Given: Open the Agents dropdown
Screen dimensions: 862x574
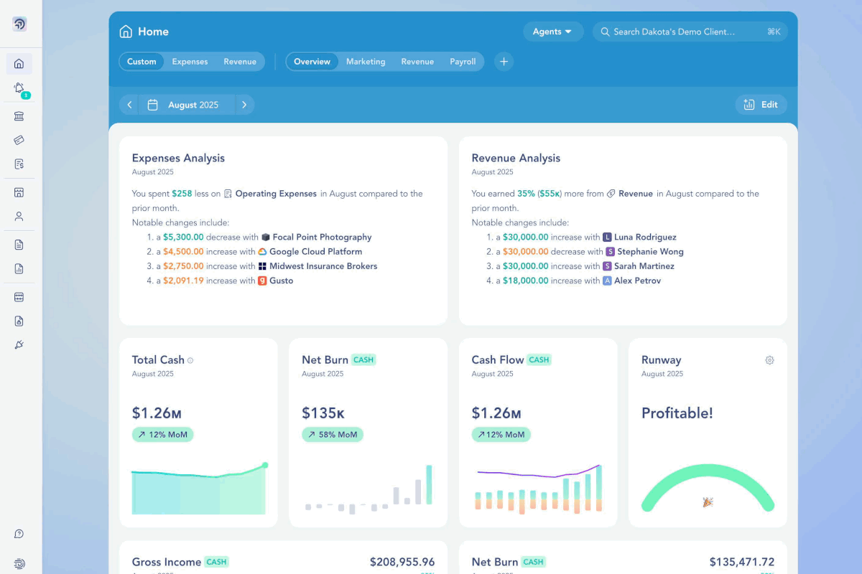Looking at the screenshot, I should pos(552,32).
